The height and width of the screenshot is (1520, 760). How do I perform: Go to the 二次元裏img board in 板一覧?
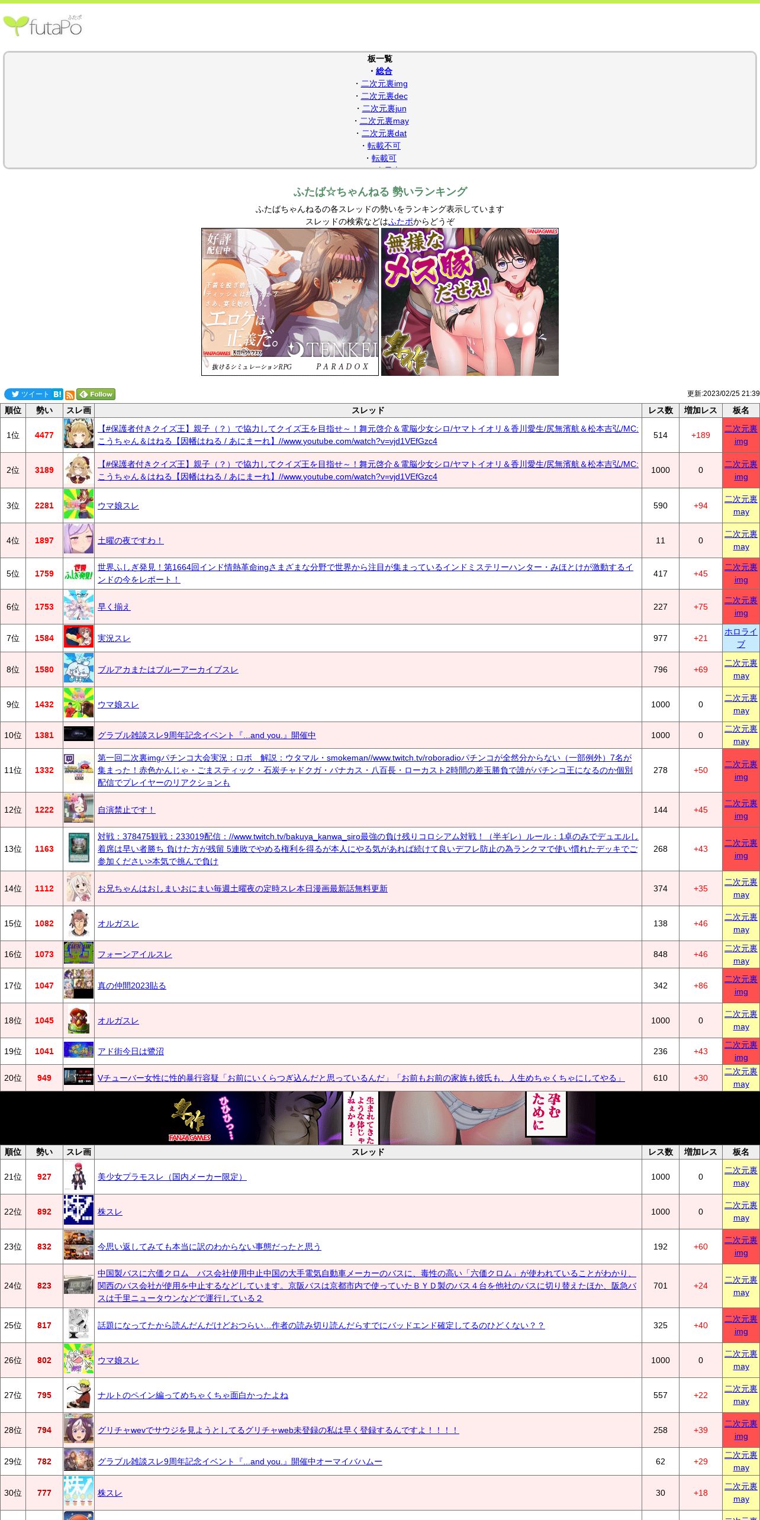coord(384,83)
